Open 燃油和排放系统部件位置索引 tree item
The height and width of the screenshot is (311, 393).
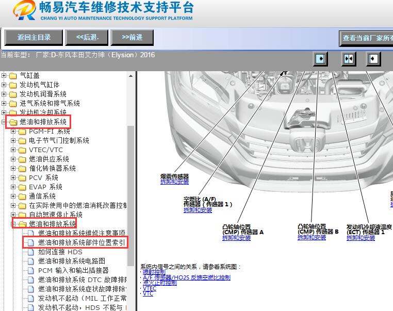tap(81, 242)
